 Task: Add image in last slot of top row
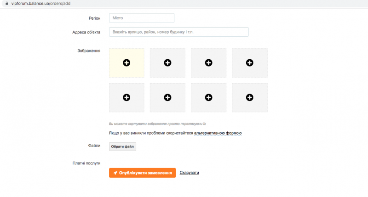pyautogui.click(x=249, y=62)
